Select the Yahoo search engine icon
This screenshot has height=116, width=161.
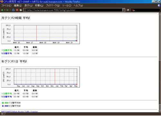point(133,10)
